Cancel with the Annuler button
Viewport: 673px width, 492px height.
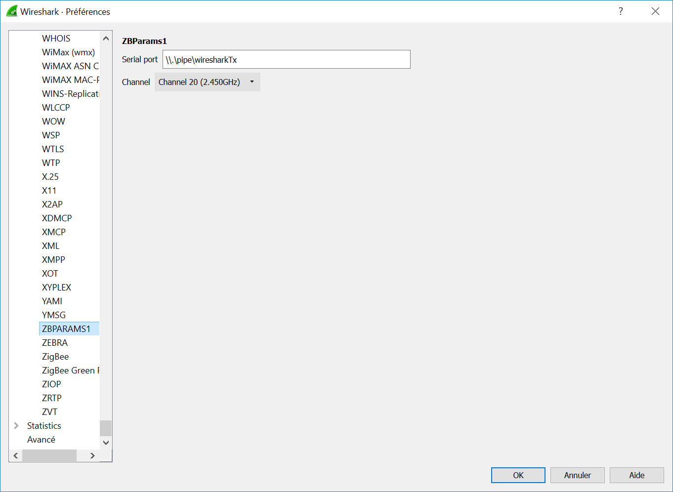click(577, 475)
